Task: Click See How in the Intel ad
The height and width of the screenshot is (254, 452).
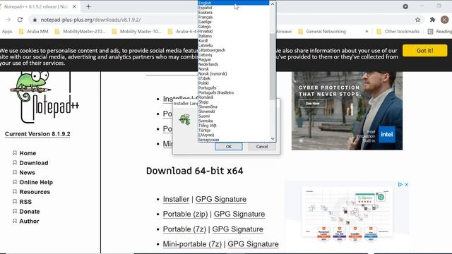Action: 312,104
